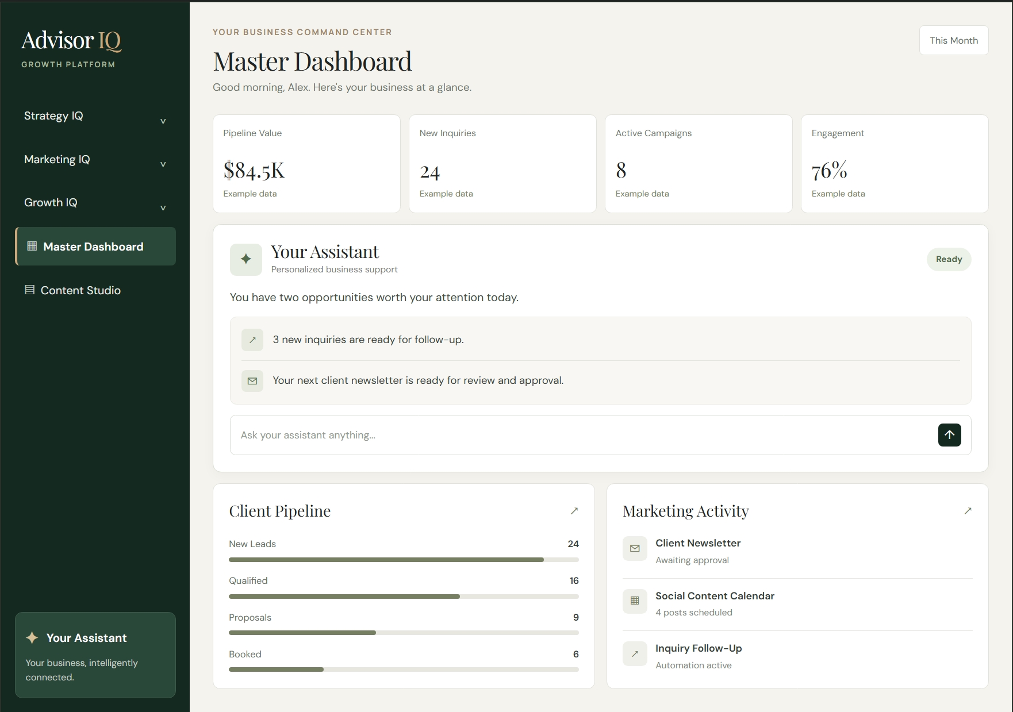Open the Growth IQ sidebar section
The height and width of the screenshot is (712, 1013).
(x=95, y=203)
